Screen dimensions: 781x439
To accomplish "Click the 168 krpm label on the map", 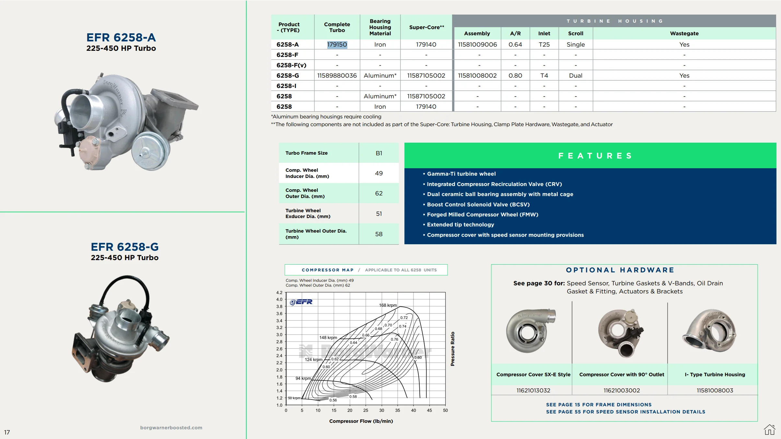I will (x=388, y=305).
